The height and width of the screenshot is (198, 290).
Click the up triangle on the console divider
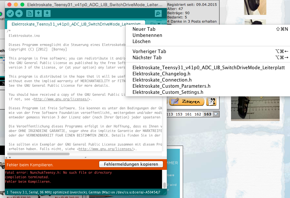6,158
